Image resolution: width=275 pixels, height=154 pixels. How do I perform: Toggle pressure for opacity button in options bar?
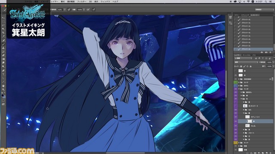[69, 9]
